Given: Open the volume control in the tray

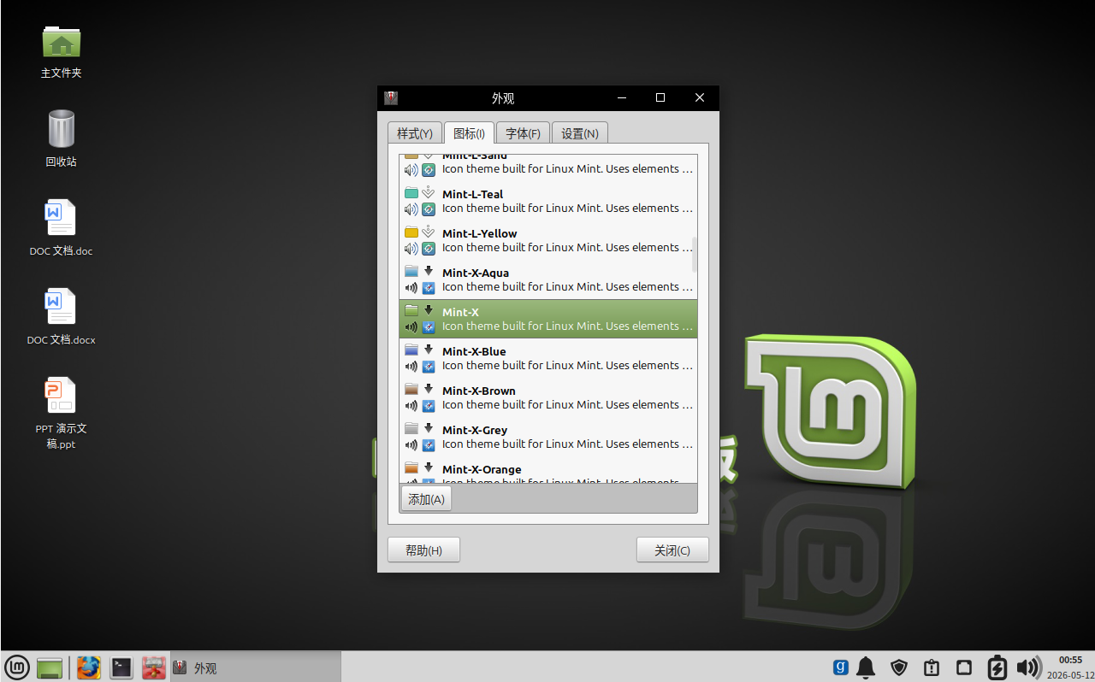Looking at the screenshot, I should coord(1029,667).
